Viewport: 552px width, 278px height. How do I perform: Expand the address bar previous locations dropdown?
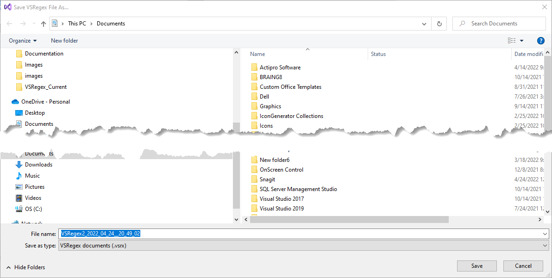424,24
